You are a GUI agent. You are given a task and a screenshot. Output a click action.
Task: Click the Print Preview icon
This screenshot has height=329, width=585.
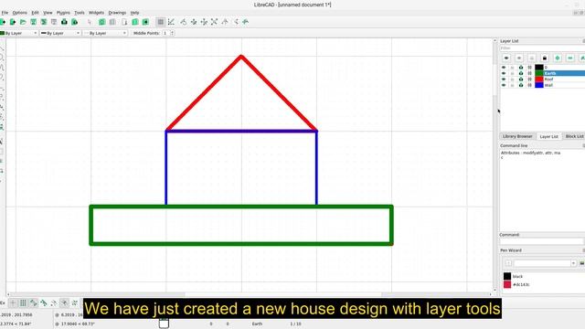pos(75,22)
